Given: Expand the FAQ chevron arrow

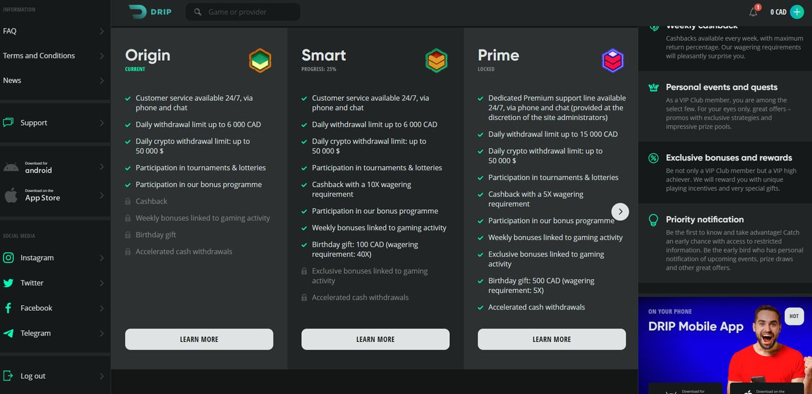Looking at the screenshot, I should tap(101, 31).
